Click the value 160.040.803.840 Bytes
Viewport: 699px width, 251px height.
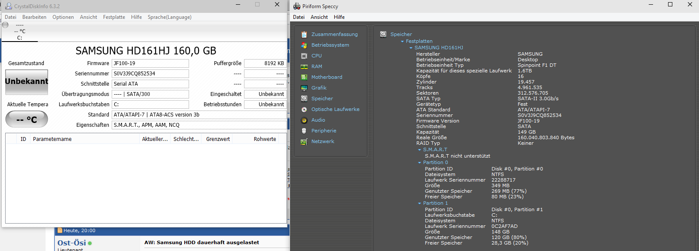click(546, 138)
